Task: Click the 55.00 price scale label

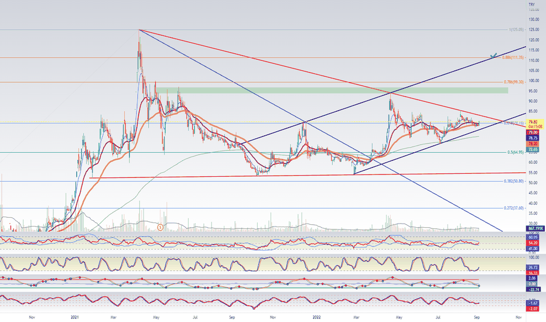Action: tap(533, 172)
